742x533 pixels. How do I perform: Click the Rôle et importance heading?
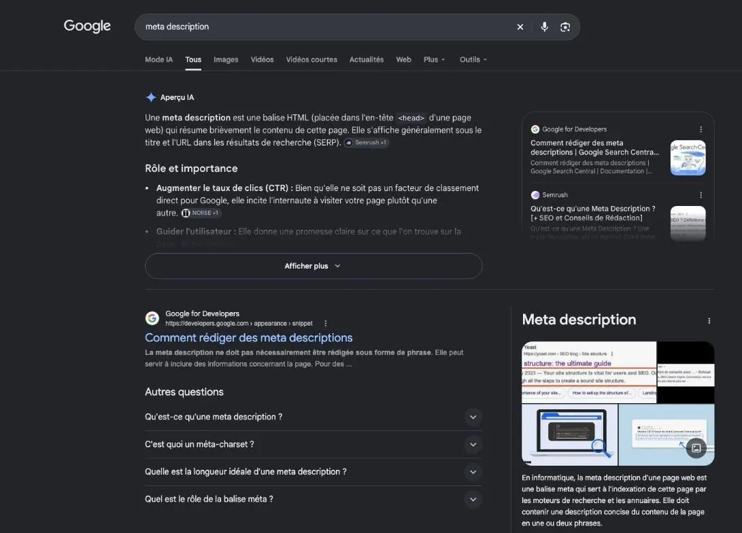pyautogui.click(x=191, y=169)
